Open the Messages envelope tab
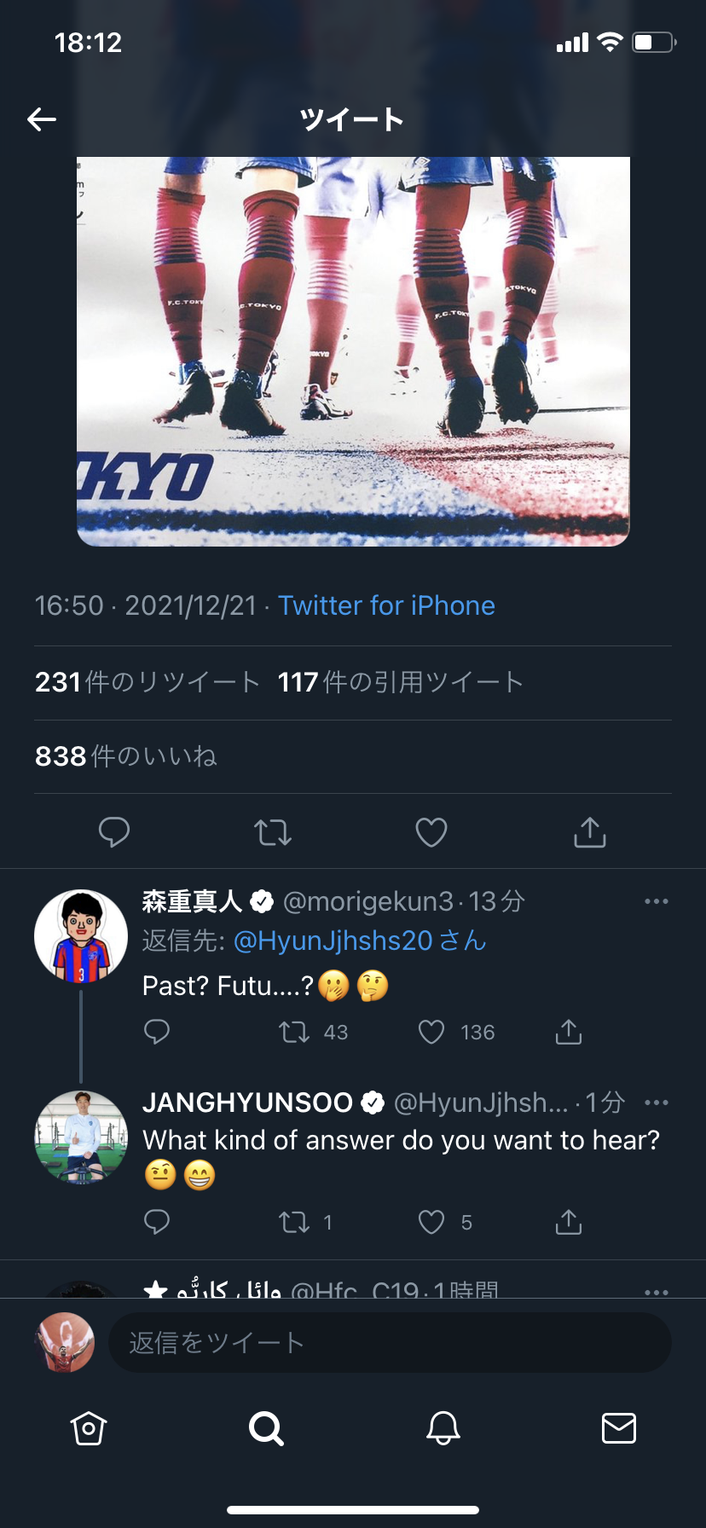 click(x=619, y=1428)
